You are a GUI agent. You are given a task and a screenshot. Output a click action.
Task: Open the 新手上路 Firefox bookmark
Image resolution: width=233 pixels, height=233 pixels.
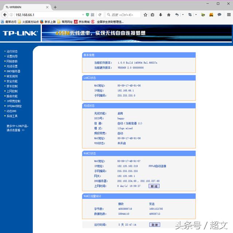[48, 22]
